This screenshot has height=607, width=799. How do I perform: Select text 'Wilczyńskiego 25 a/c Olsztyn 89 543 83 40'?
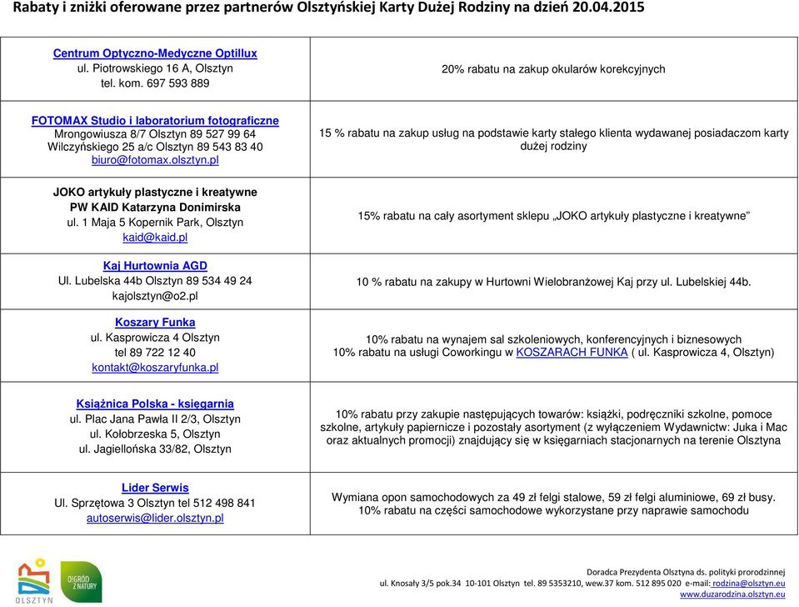155,147
